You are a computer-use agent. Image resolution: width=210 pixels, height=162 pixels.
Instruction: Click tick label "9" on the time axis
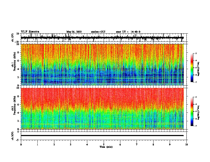click(x=170, y=145)
